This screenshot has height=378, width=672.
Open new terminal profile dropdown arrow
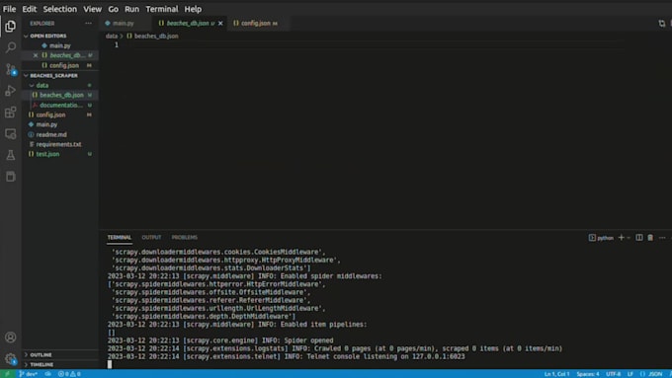click(629, 238)
